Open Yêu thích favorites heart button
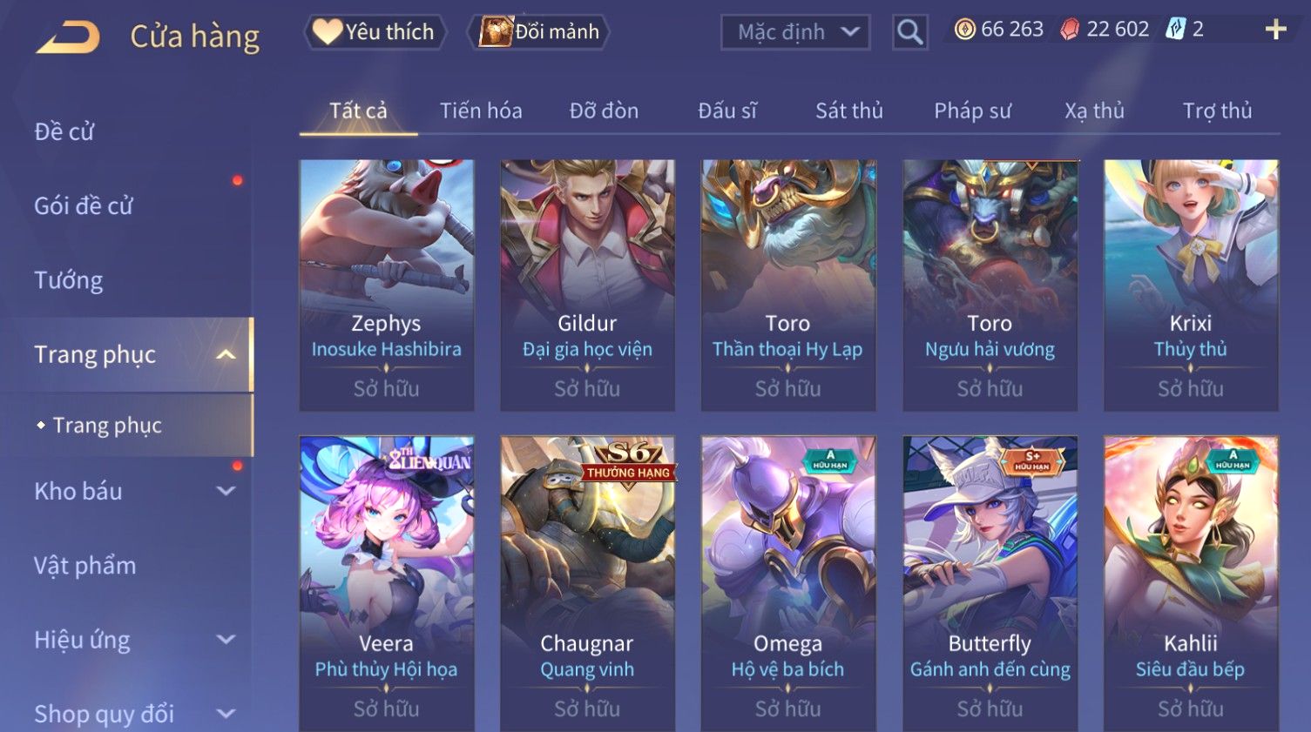Screen dimensions: 1311x732 375,32
